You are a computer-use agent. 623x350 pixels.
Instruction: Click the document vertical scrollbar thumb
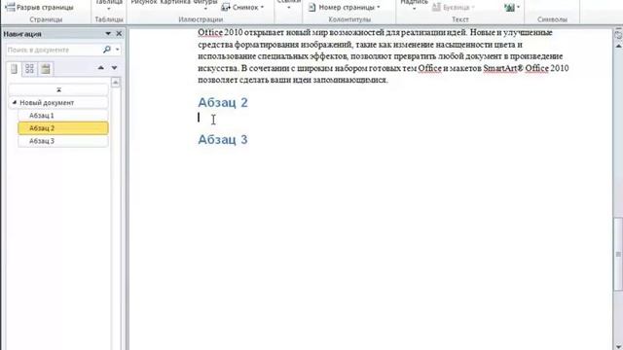pyautogui.click(x=619, y=254)
